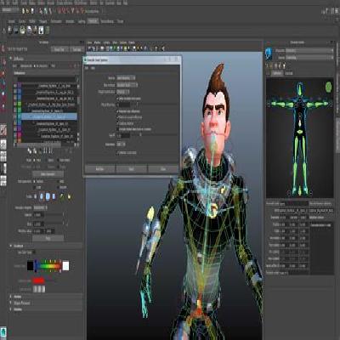Click the yellow folder brush profile icon
The height and width of the screenshot is (340, 340).
pos(69,196)
